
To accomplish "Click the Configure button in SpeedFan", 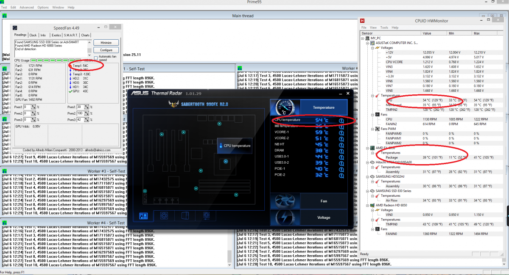I will pyautogui.click(x=106, y=50).
